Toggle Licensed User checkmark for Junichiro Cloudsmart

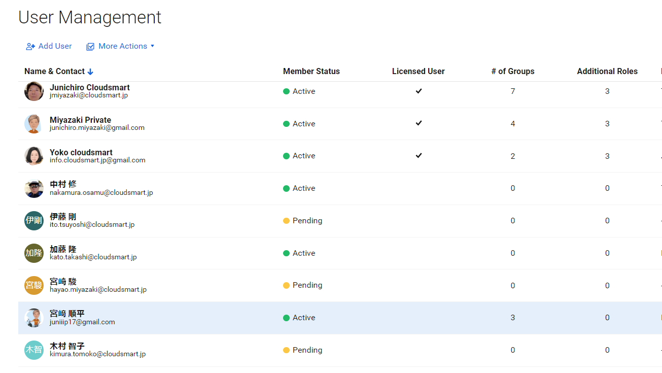419,91
